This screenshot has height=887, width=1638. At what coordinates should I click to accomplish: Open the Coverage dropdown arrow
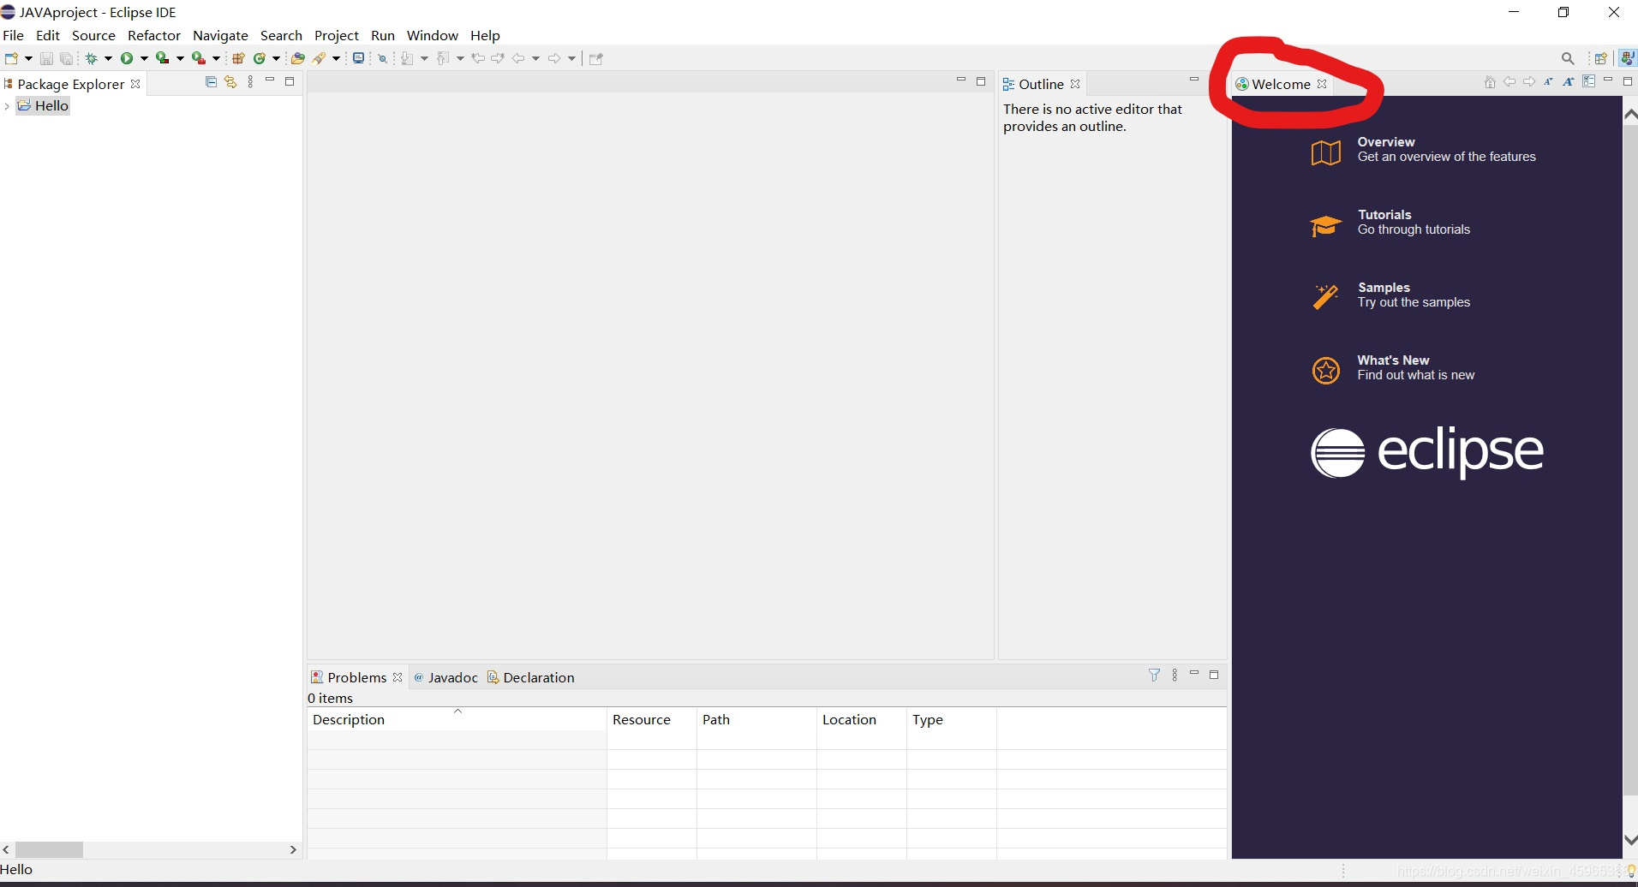coord(180,59)
